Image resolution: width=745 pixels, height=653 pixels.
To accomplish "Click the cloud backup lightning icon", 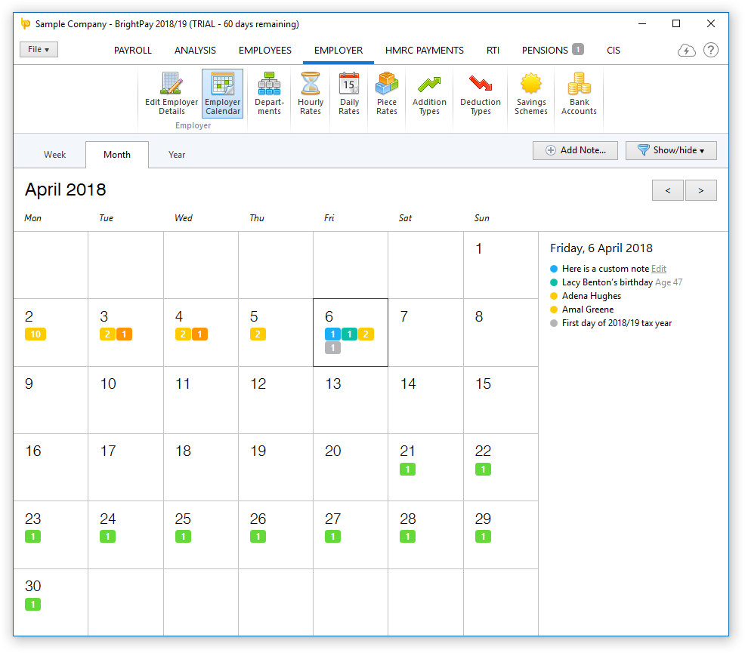I will coord(686,50).
